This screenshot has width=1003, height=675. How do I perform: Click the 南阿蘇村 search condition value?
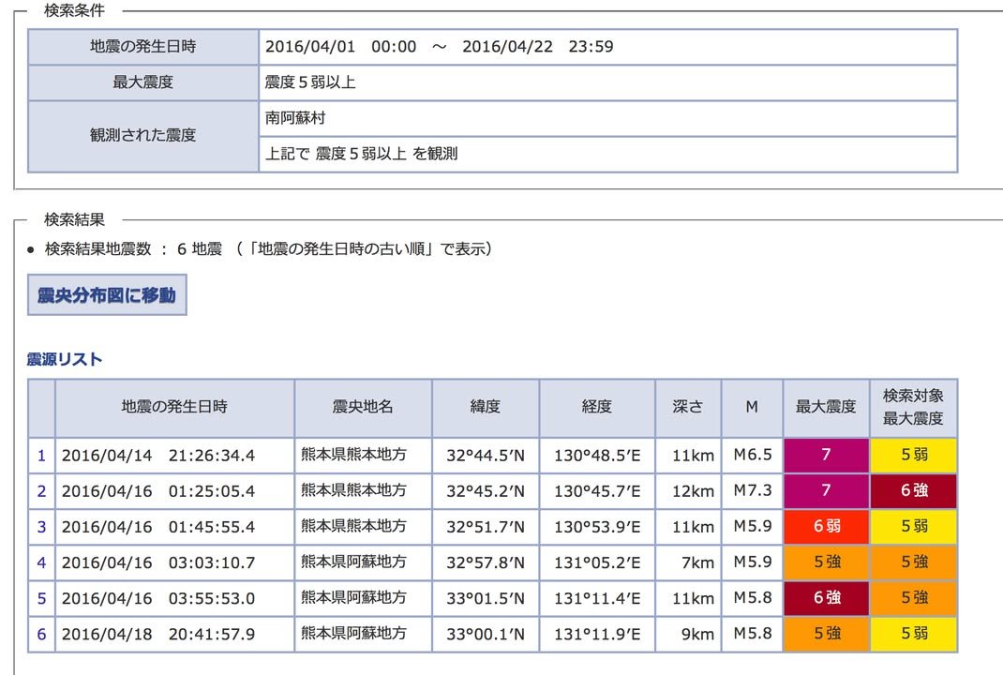(295, 119)
